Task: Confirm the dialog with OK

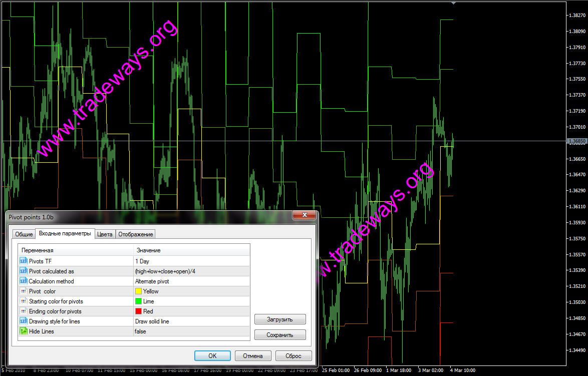Action: point(213,356)
